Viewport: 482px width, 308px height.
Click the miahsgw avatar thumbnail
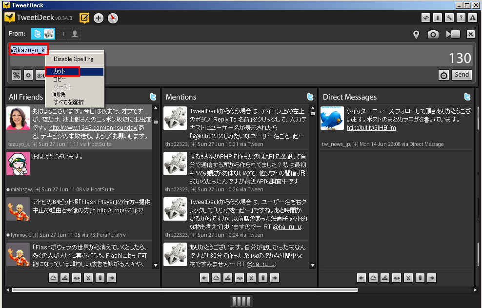(x=18, y=164)
